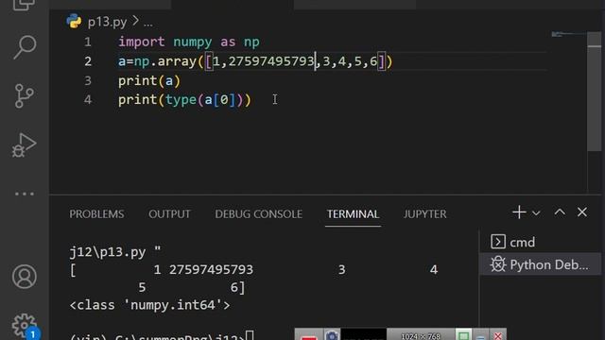Click the editor vertical scrollbar thumb
The width and height of the screenshot is (605, 340).
click(595, 92)
